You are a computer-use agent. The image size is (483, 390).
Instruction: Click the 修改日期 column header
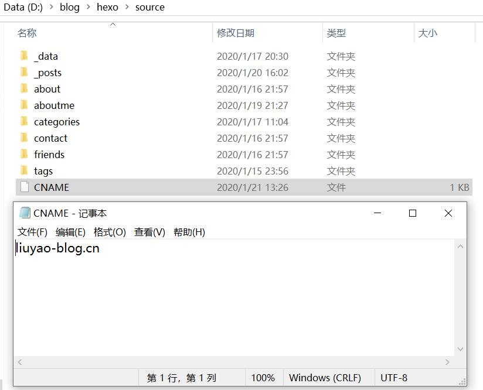[x=237, y=33]
